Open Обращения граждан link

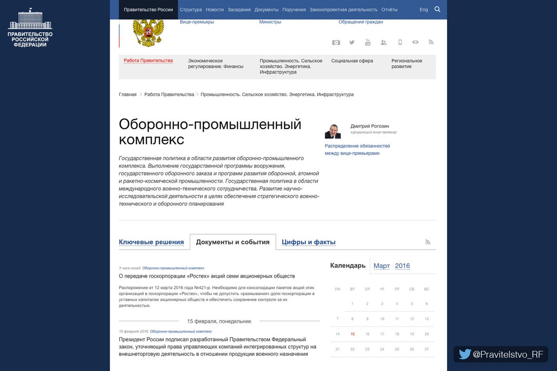click(x=361, y=22)
